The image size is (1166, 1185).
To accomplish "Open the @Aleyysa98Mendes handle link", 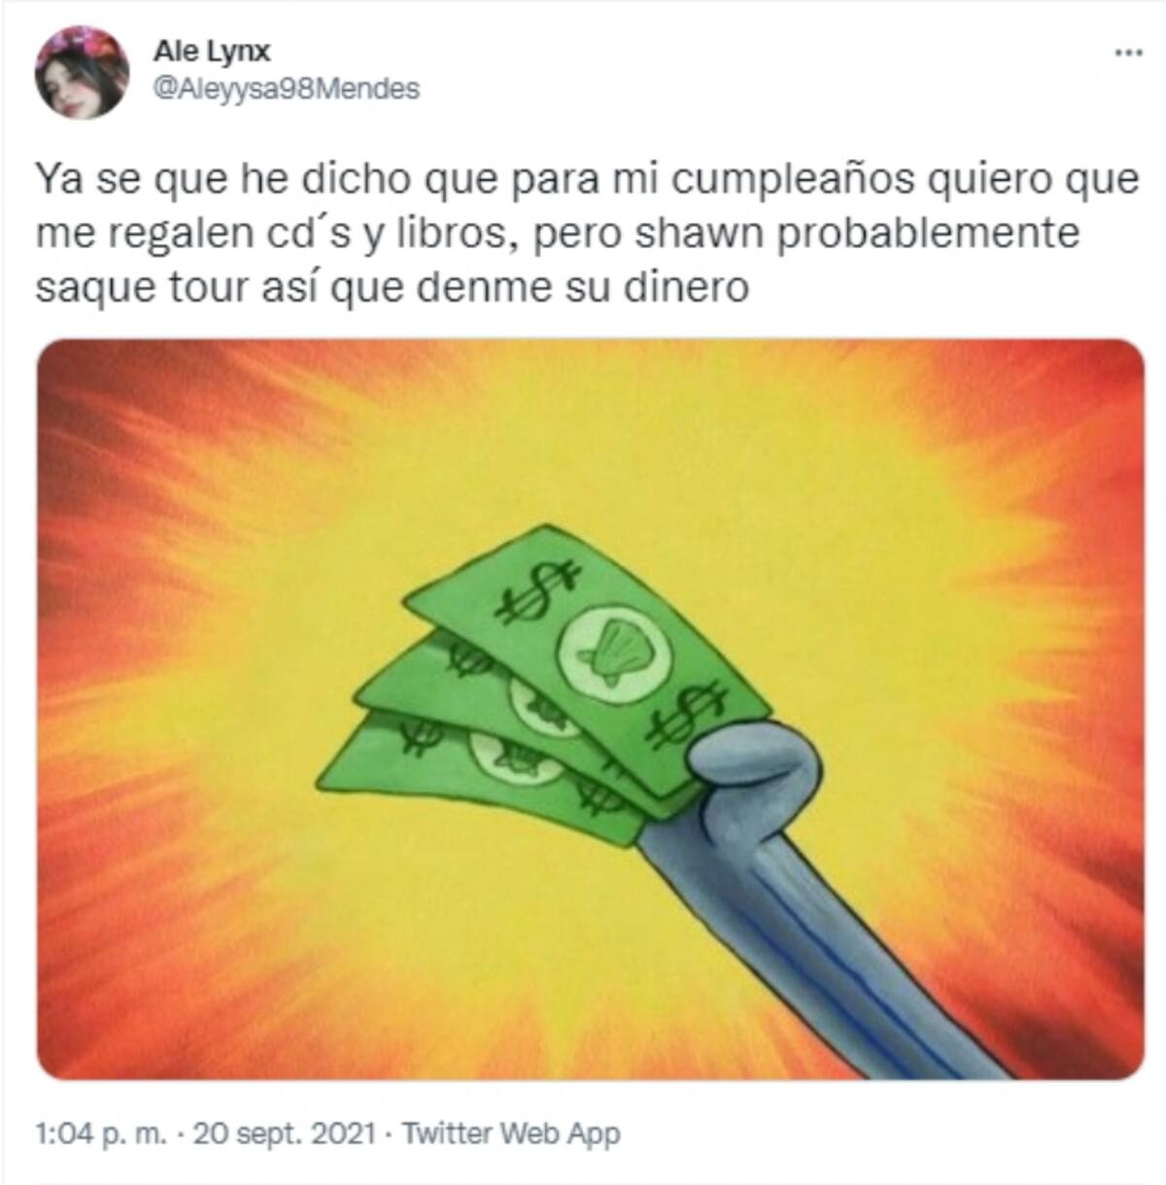I will [x=287, y=89].
